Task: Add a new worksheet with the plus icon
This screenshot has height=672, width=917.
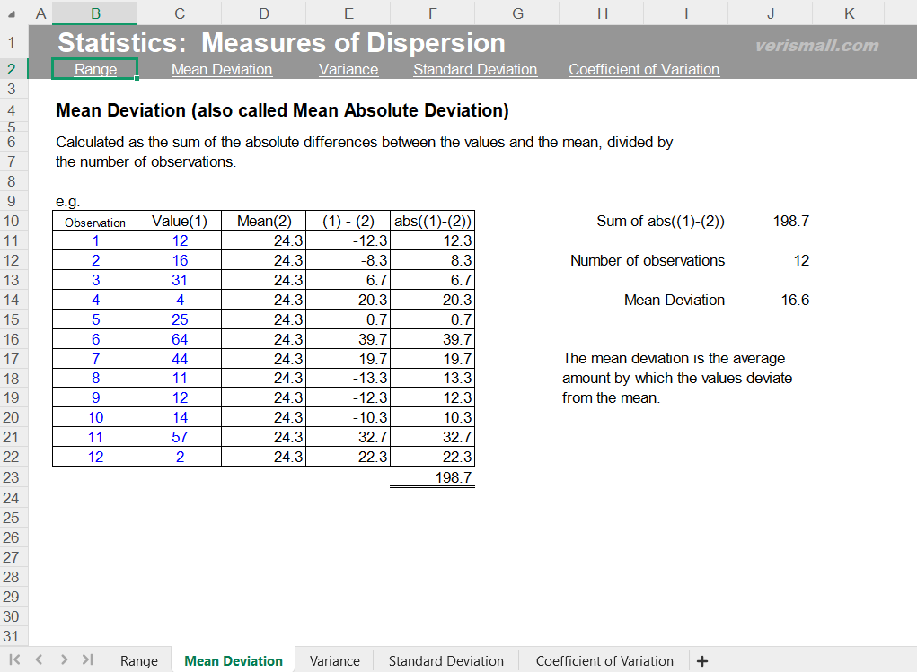Action: (x=702, y=660)
